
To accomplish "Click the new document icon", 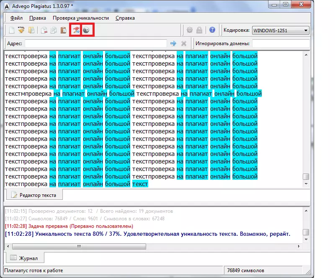I will pyautogui.click(x=12, y=30).
